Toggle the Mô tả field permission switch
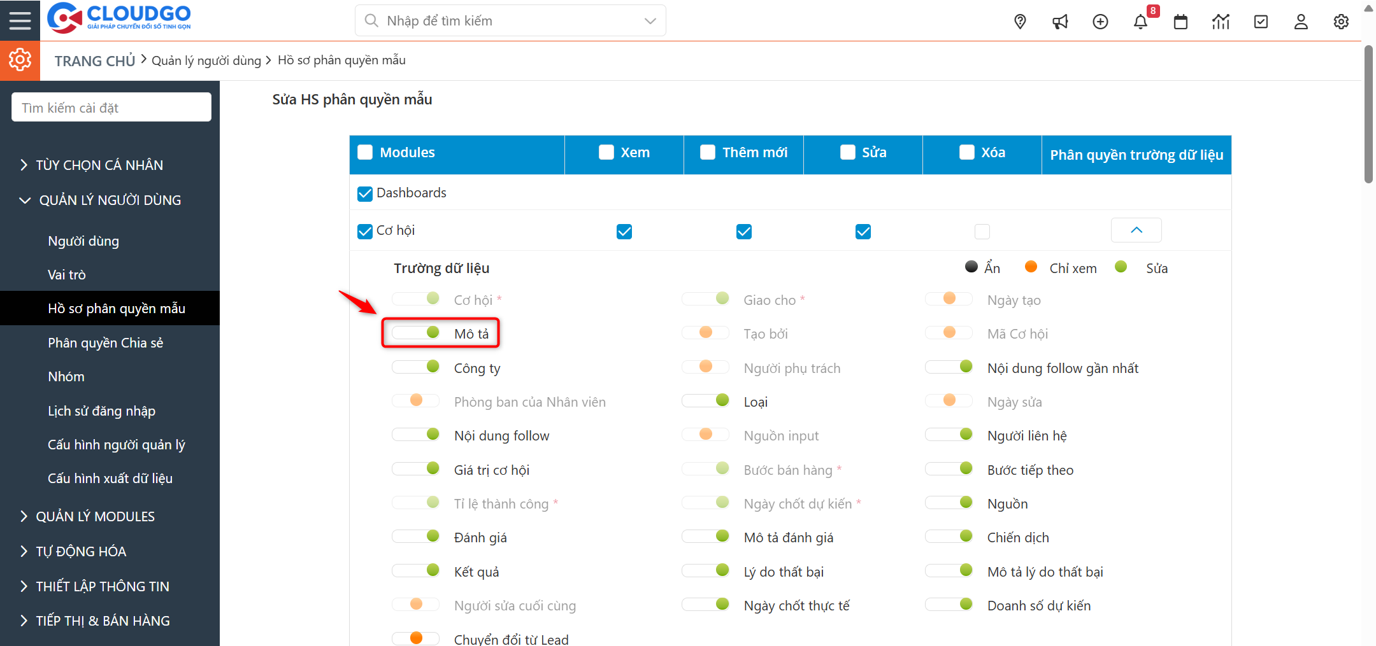This screenshot has width=1376, height=646. tap(416, 333)
